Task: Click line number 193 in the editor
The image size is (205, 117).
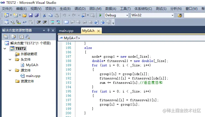Action: coord(68,83)
